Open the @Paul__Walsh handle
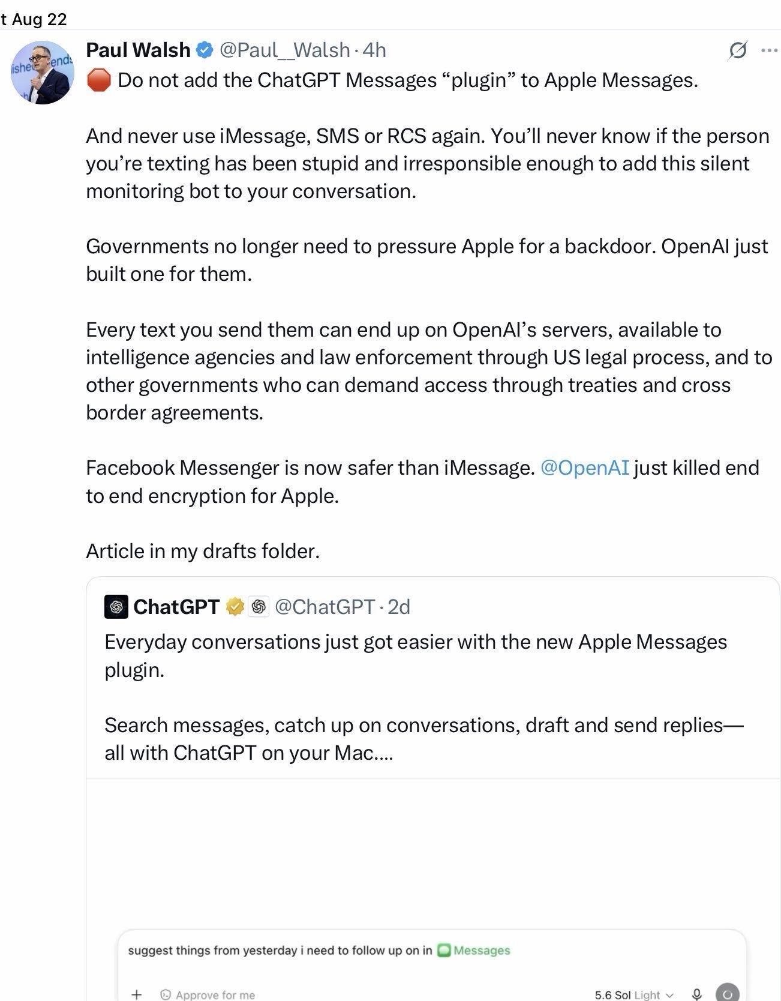781x1001 pixels. pyautogui.click(x=285, y=50)
